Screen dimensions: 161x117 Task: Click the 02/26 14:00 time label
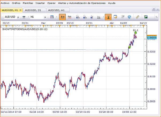tap(37, 112)
